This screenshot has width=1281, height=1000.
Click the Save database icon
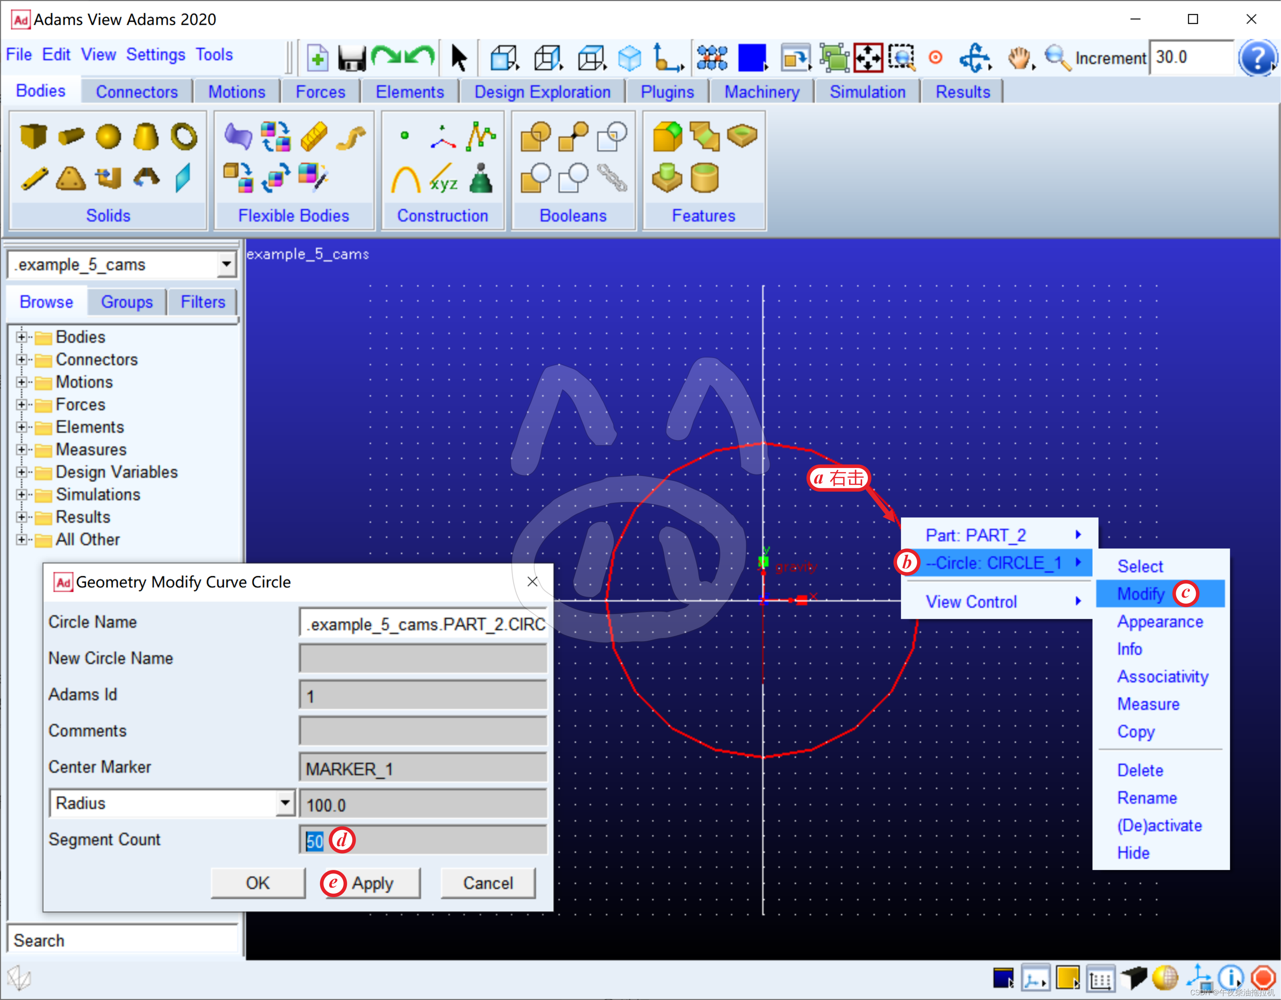point(352,58)
